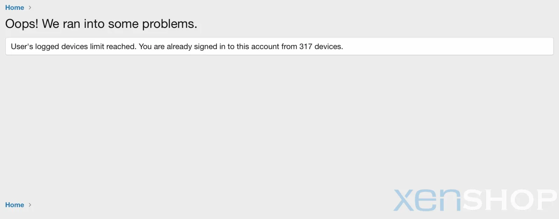
Task: Click the letter "O" in the SHOP logo
Action: [523, 200]
